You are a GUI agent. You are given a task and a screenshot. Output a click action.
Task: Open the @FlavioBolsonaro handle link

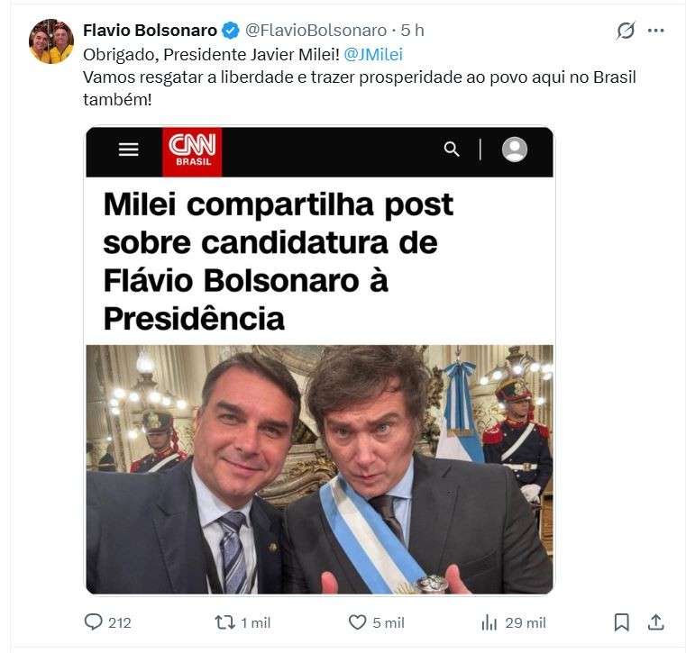[x=316, y=31]
